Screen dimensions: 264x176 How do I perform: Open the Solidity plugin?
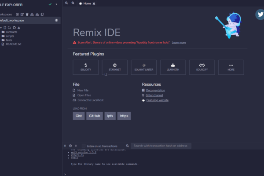85,67
